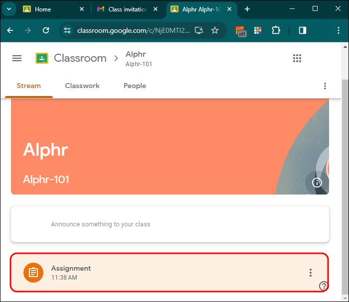
Task: Open Classroom main hamburger menu
Action: point(17,58)
